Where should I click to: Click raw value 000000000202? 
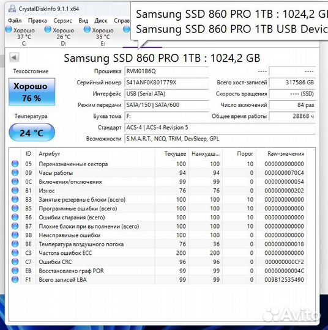[x=284, y=191]
